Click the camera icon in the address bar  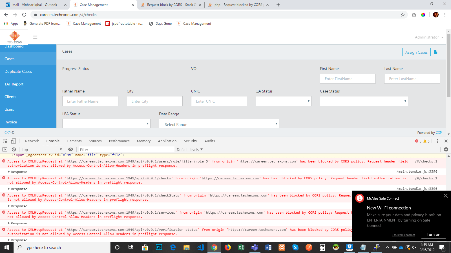click(x=414, y=15)
